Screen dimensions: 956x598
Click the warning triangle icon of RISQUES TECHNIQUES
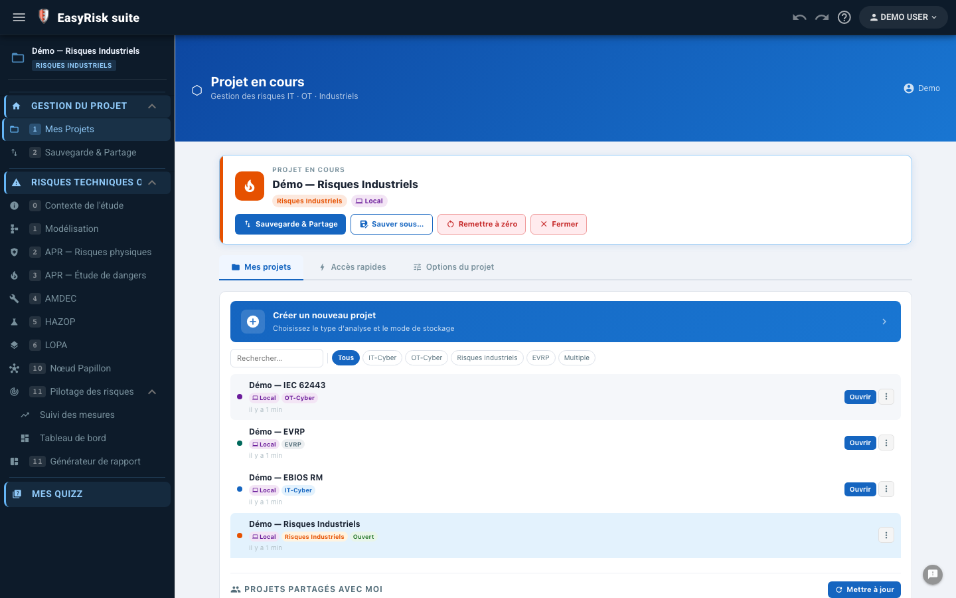17,183
